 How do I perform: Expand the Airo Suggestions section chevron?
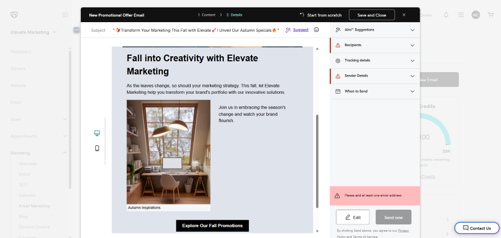(412, 30)
